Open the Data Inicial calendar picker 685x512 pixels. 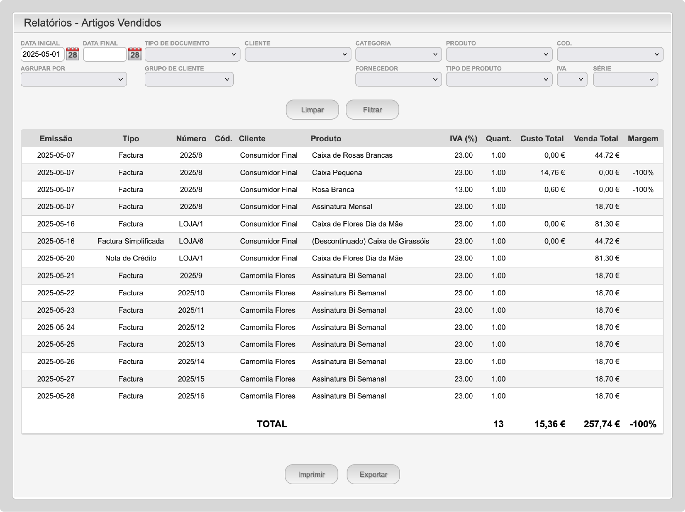[73, 54]
